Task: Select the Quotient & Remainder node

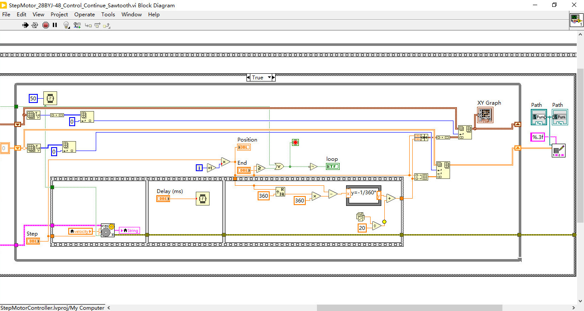Action: [x=280, y=191]
